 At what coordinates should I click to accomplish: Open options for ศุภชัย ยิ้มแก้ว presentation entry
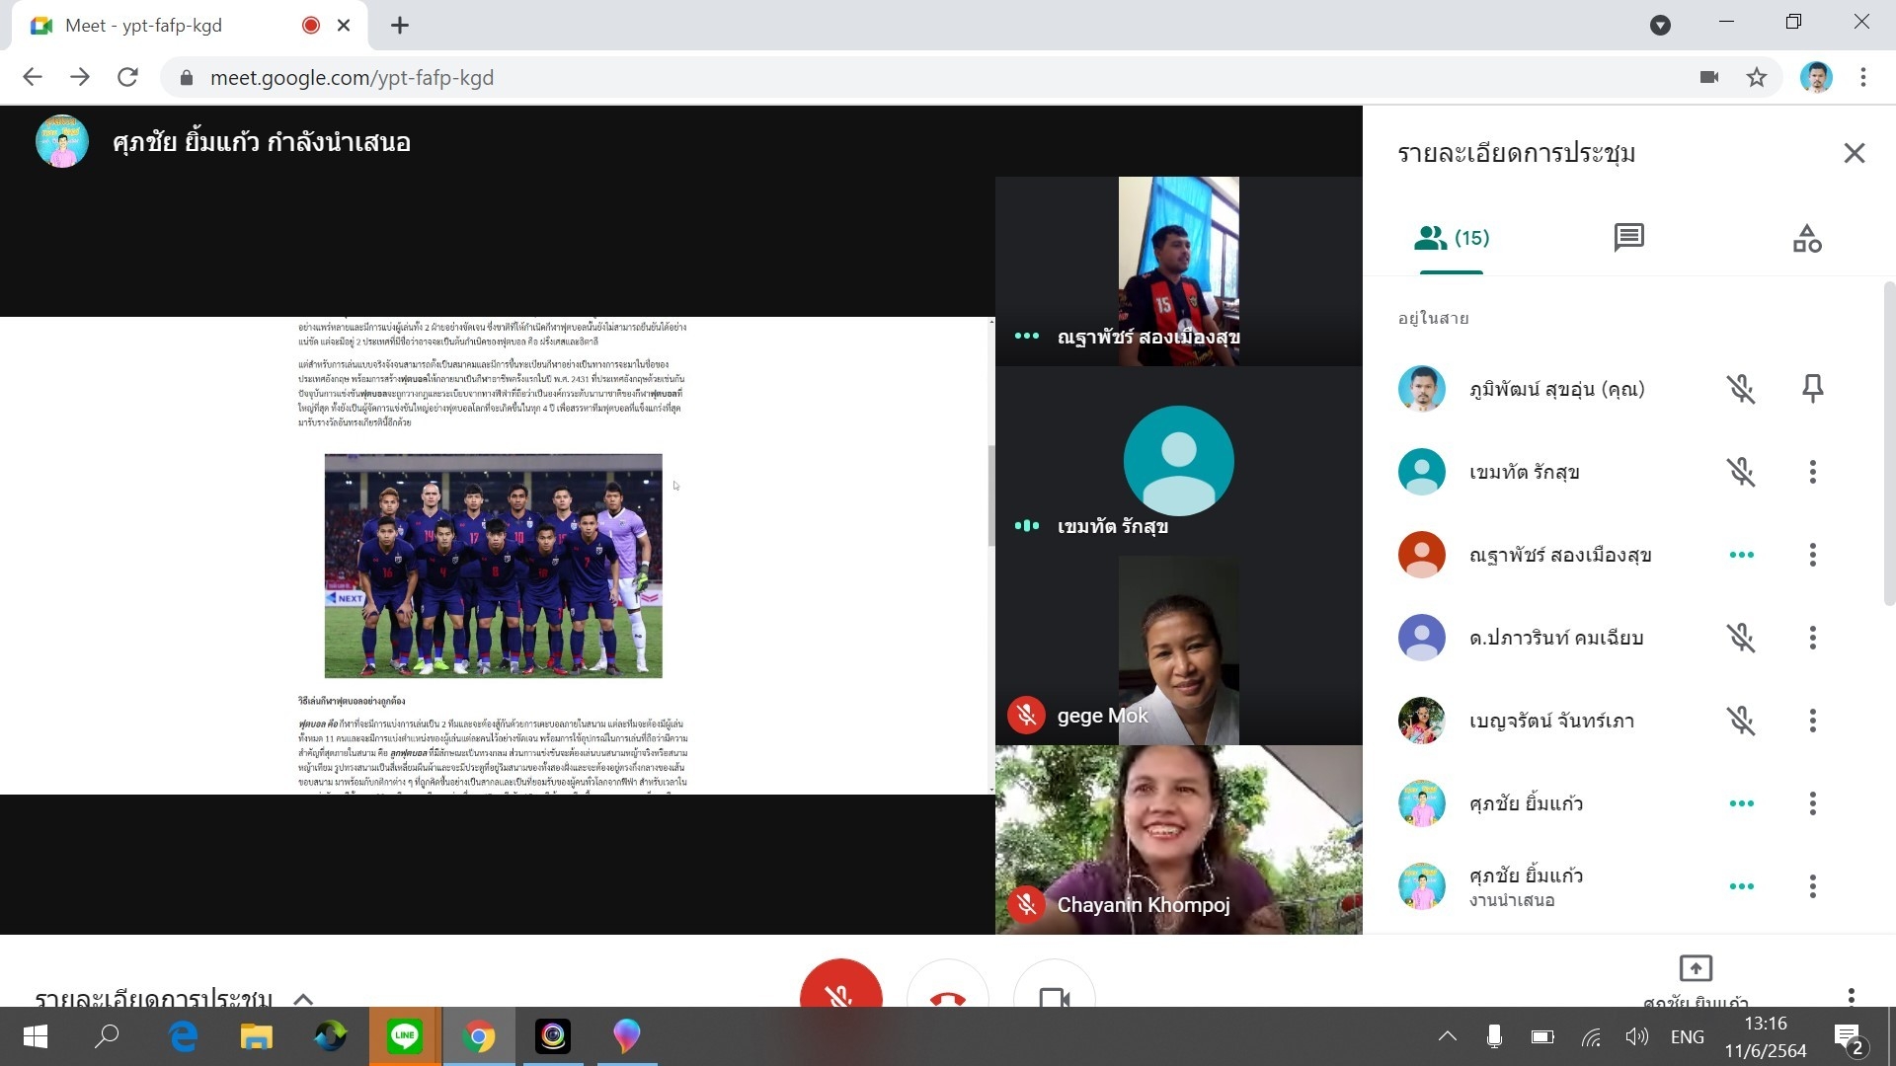pyautogui.click(x=1812, y=886)
